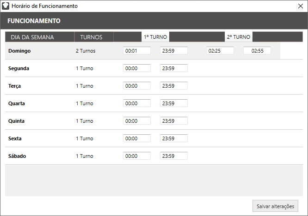Select the 1º TURNO column header

[x=155, y=37]
